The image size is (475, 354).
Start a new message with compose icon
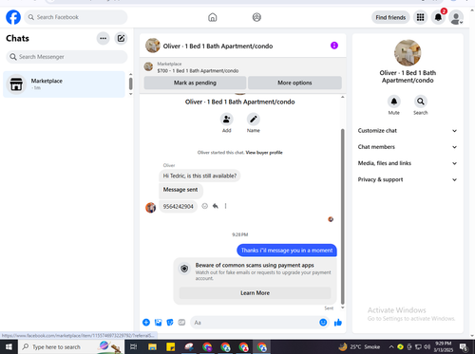(x=121, y=38)
